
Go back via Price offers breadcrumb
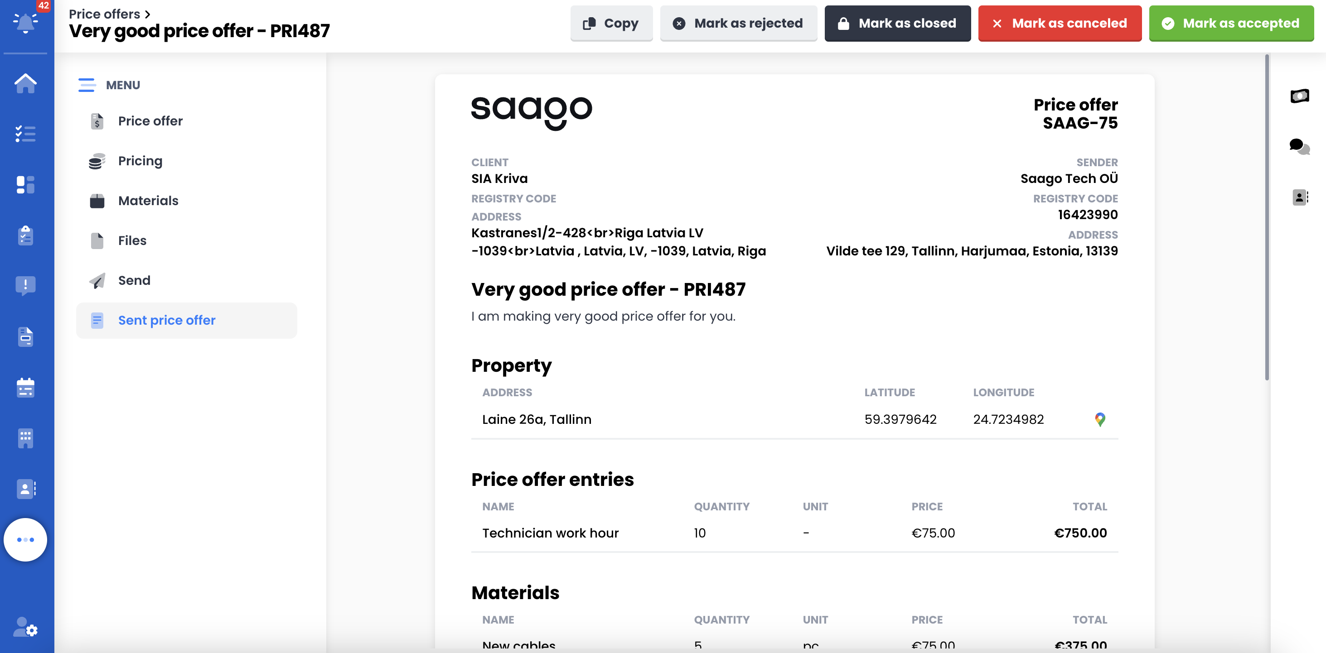105,14
